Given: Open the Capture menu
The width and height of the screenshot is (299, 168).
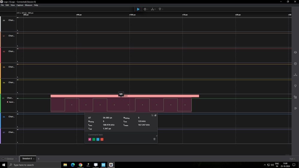Looking at the screenshot, I should [x=20, y=5].
